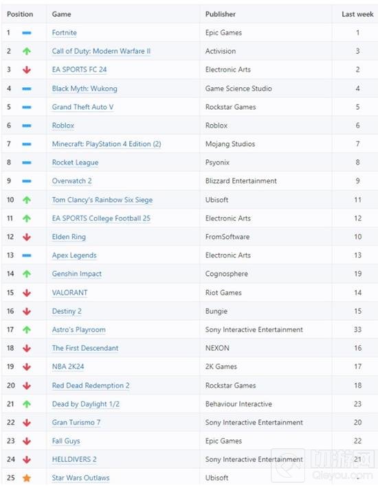378x486 pixels.
Task: Click the green arrow next to Astro's Playroom
Action: pyautogui.click(x=27, y=329)
